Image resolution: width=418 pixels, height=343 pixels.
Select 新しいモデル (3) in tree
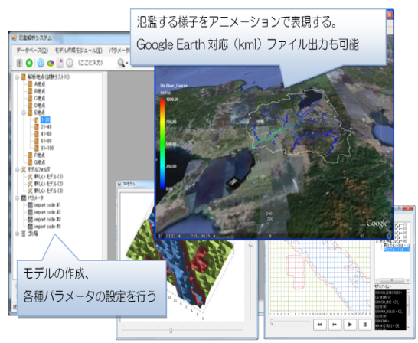click(x=48, y=191)
